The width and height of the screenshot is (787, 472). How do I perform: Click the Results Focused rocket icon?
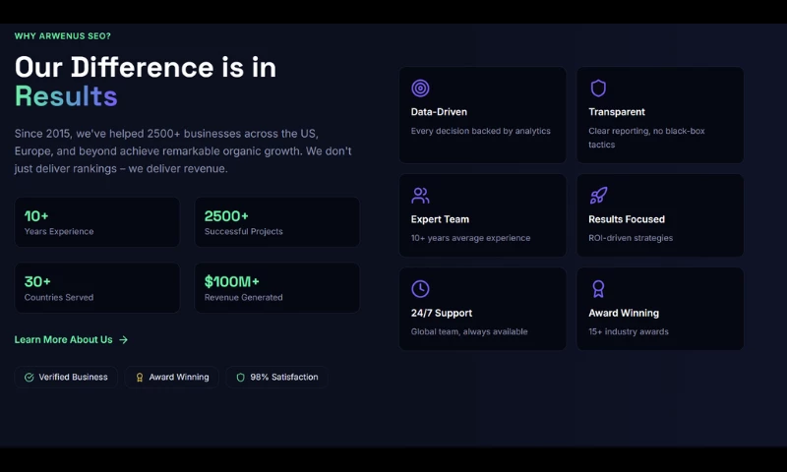598,196
